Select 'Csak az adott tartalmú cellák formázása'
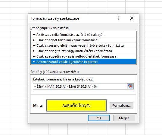 [x=83, y=40]
